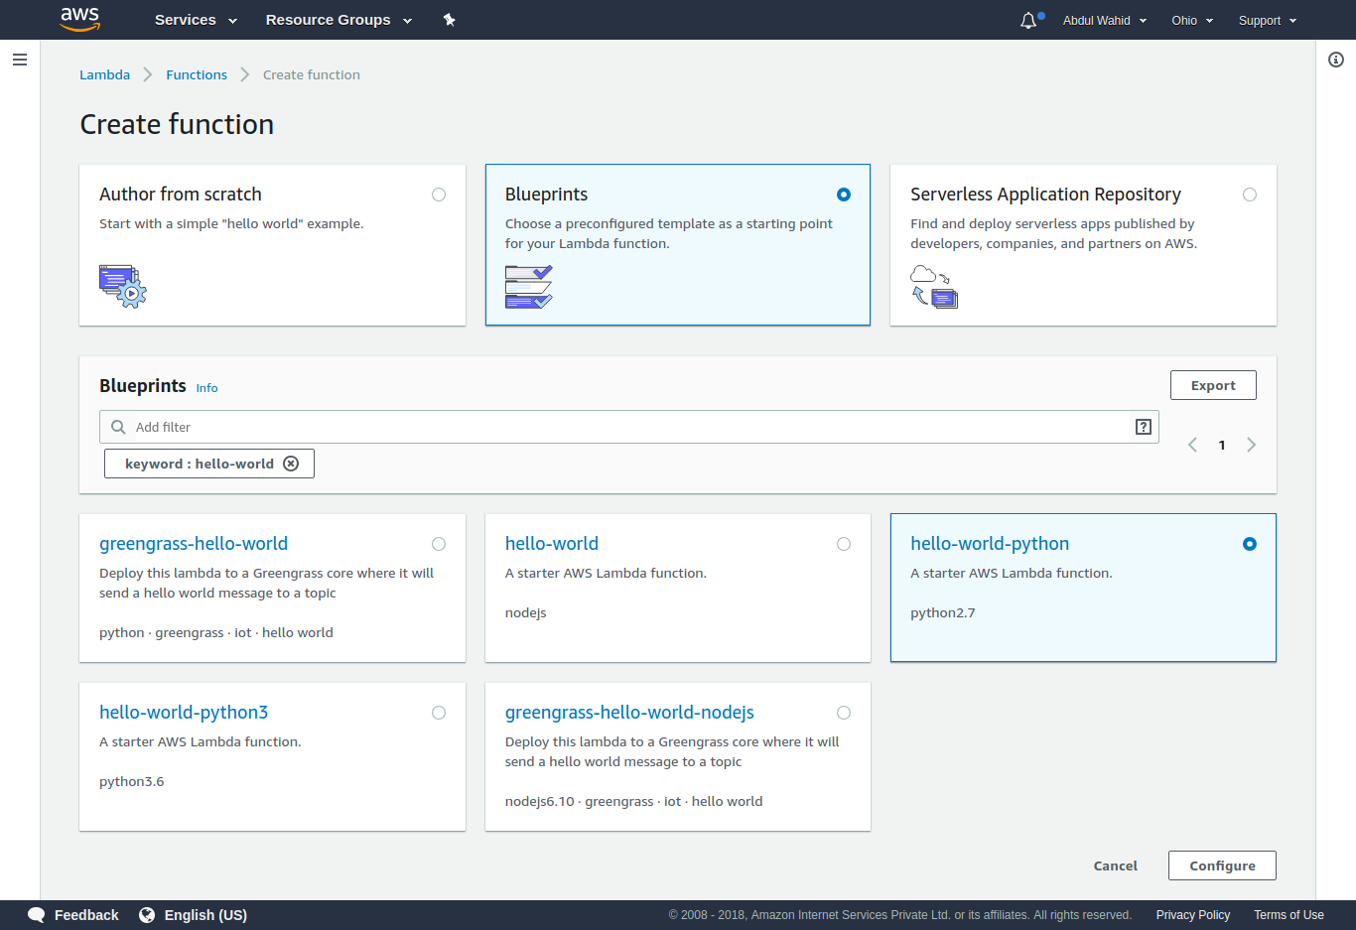This screenshot has width=1356, height=930.
Task: Click the AWS logo home icon
Action: (80, 19)
